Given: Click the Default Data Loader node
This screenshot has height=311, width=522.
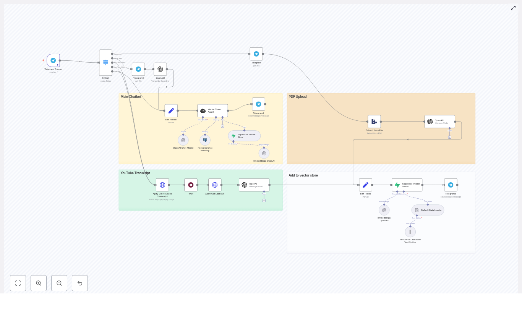Looking at the screenshot, I should pyautogui.click(x=428, y=210).
